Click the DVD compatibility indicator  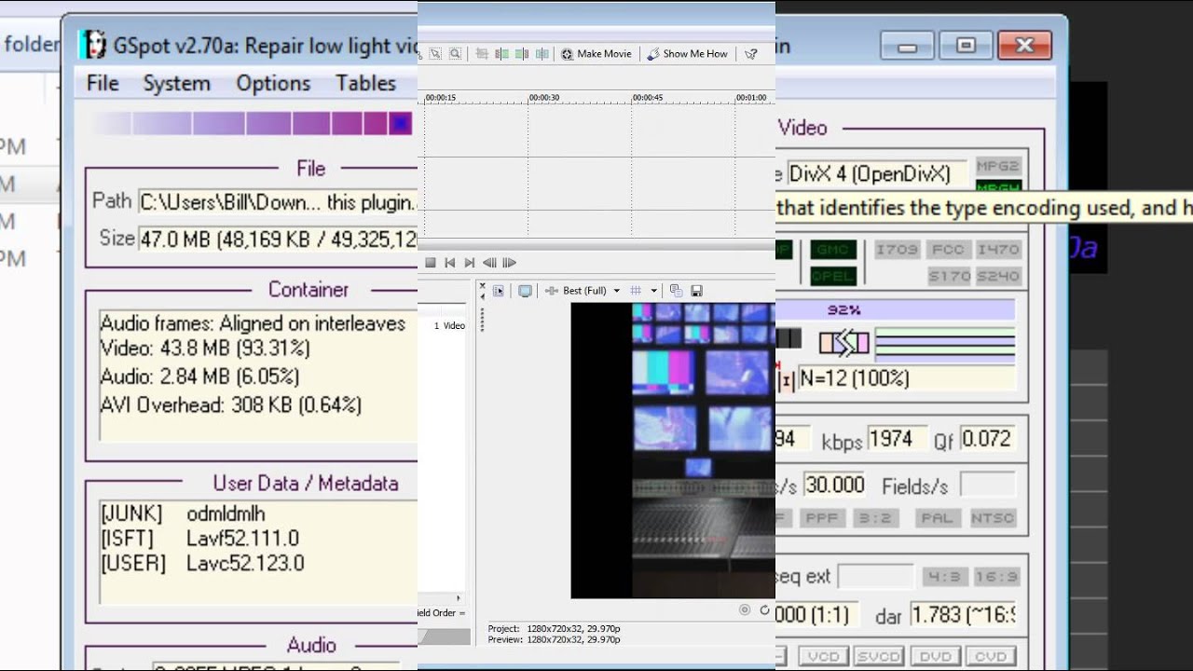pos(935,657)
